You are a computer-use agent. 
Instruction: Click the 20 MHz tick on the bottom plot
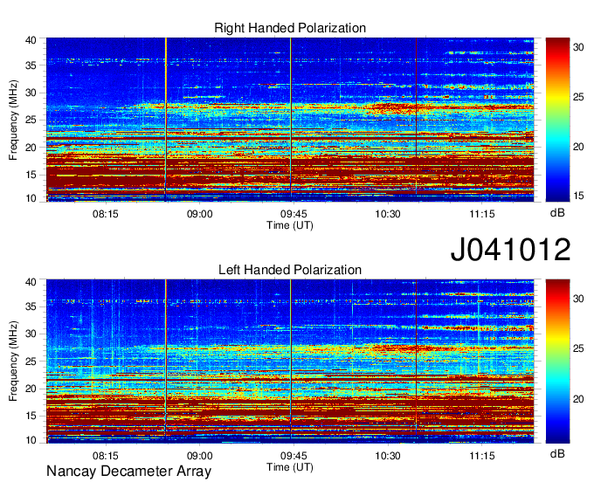pyautogui.click(x=31, y=389)
